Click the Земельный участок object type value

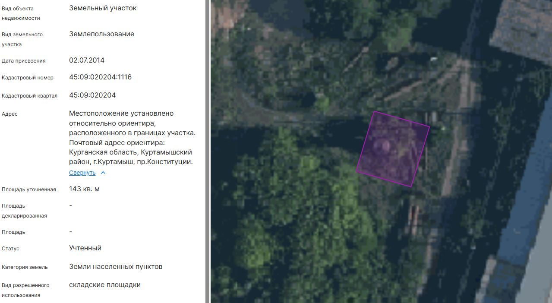coord(103,8)
